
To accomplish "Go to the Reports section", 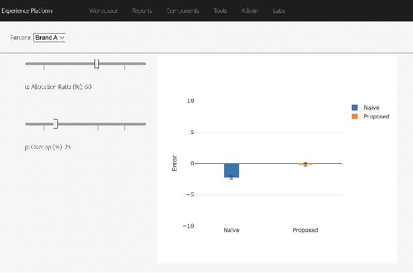I will (143, 11).
